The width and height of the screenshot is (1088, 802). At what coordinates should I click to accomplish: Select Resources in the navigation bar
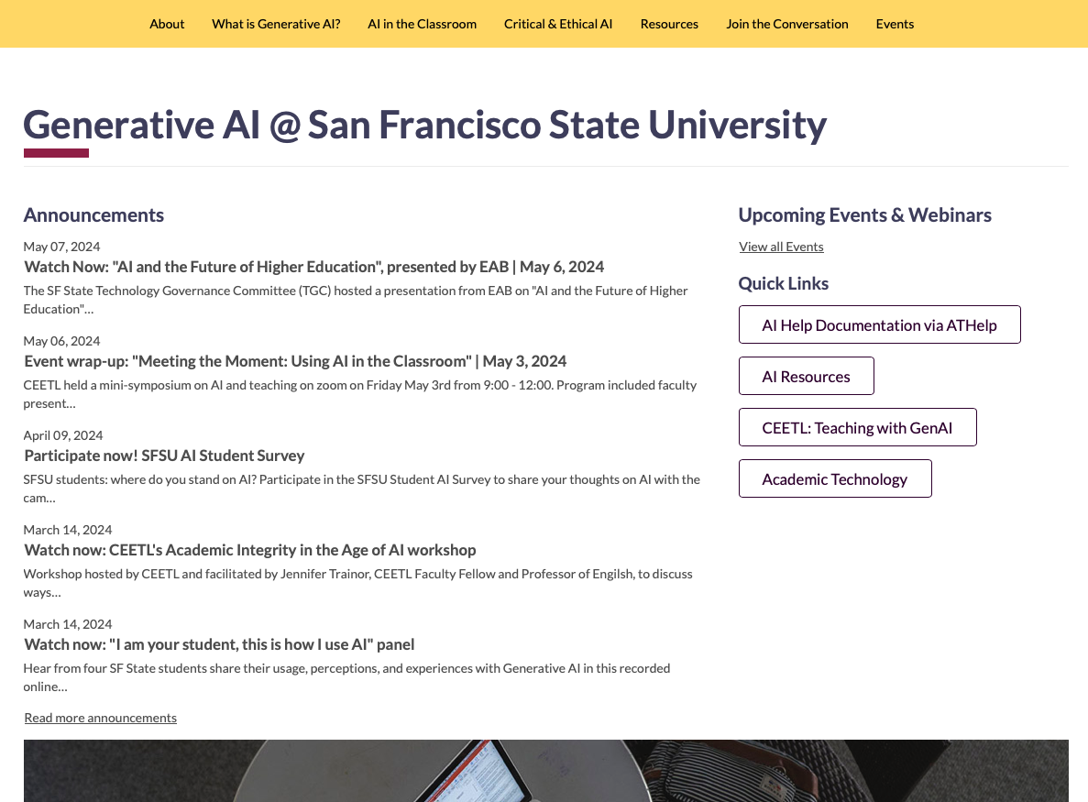[669, 24]
